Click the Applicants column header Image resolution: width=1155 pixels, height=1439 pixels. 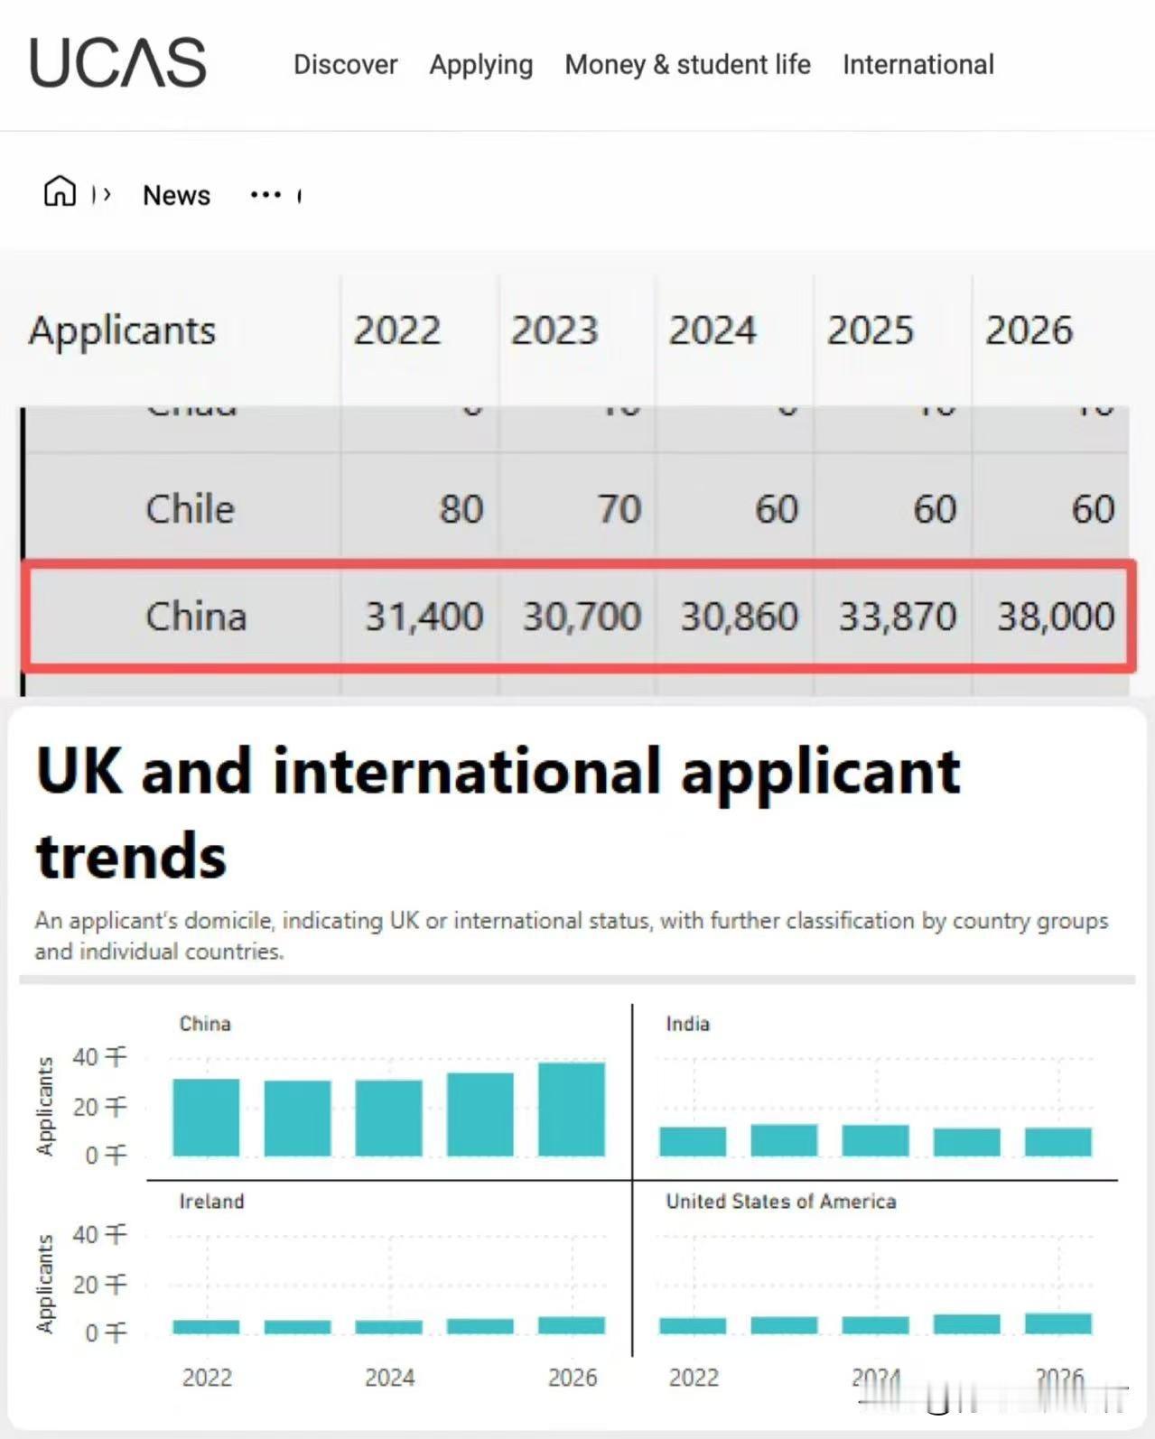click(122, 330)
